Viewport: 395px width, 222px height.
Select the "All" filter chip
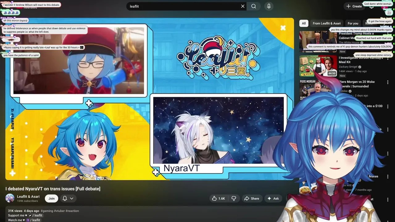[x=304, y=23]
